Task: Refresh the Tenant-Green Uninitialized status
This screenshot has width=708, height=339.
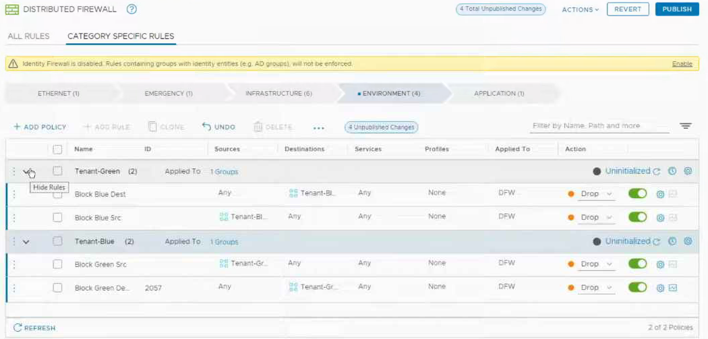Action: click(x=657, y=171)
